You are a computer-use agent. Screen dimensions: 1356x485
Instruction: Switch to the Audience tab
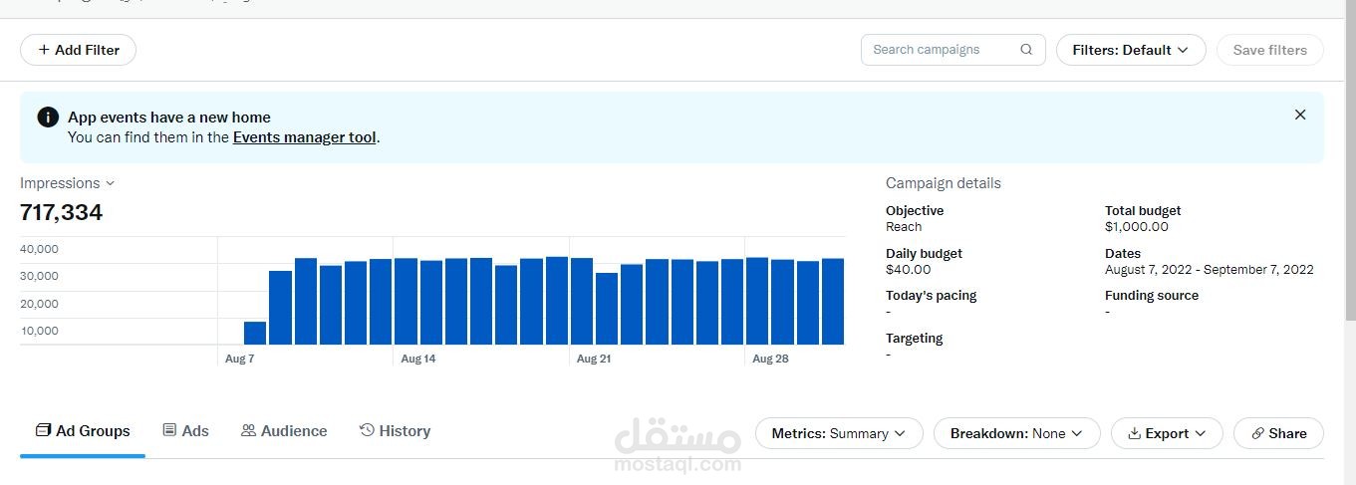tap(284, 431)
